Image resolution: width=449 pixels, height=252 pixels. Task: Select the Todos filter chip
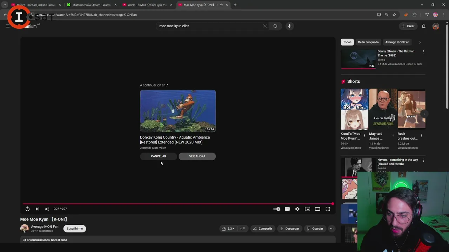[x=347, y=42]
